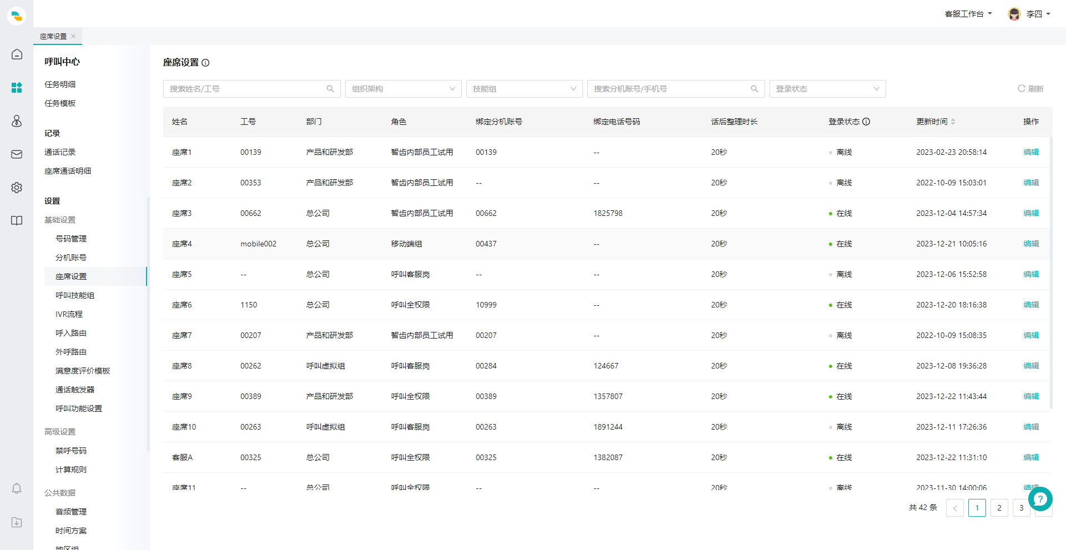Click the 刷新 refresh button
Screen dimensions: 1066x550
[1030, 89]
